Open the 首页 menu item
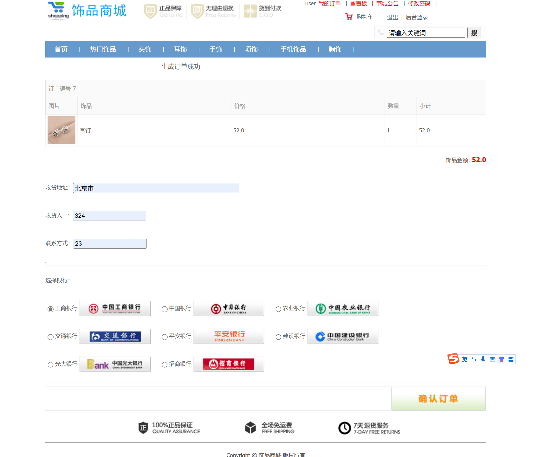 pyautogui.click(x=61, y=49)
